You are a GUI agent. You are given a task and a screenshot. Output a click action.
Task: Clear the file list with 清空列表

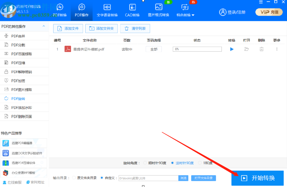135,29
